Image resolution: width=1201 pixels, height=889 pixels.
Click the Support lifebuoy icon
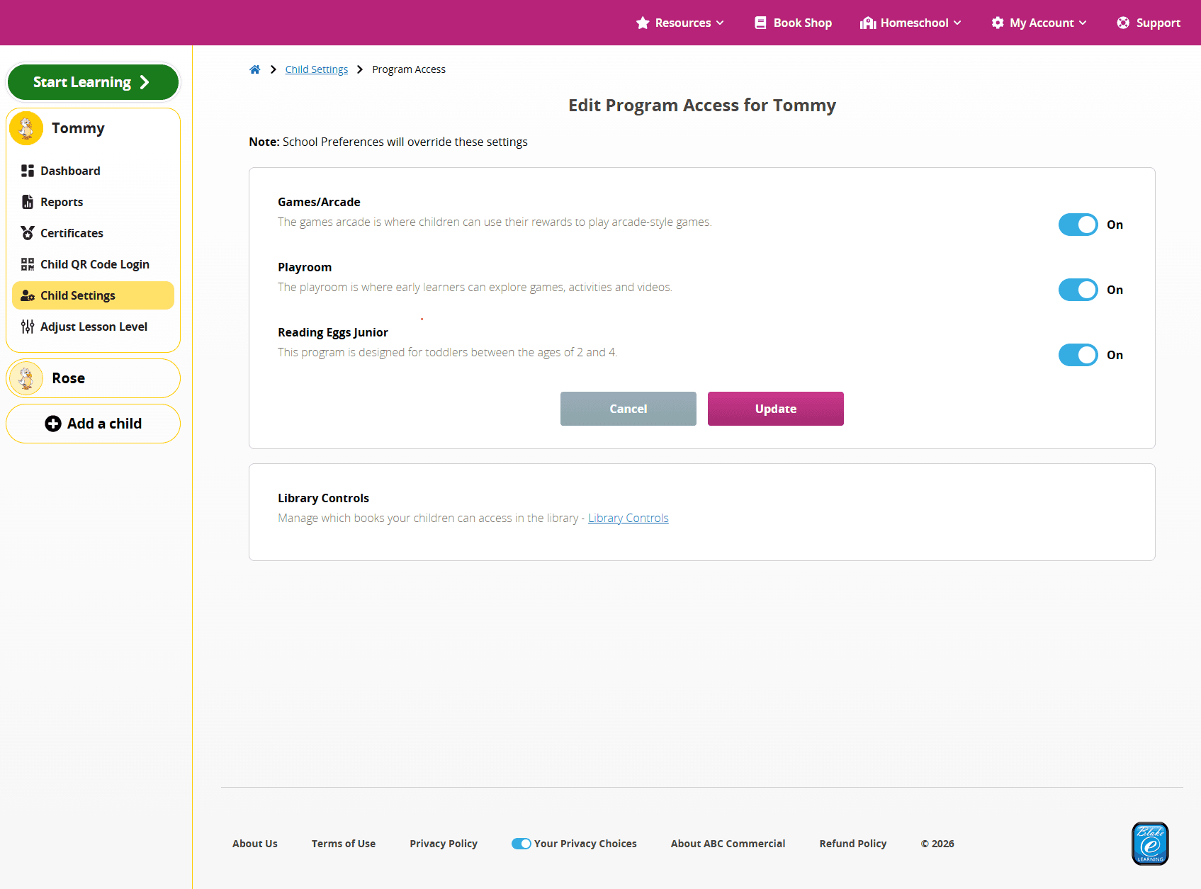pyautogui.click(x=1123, y=23)
